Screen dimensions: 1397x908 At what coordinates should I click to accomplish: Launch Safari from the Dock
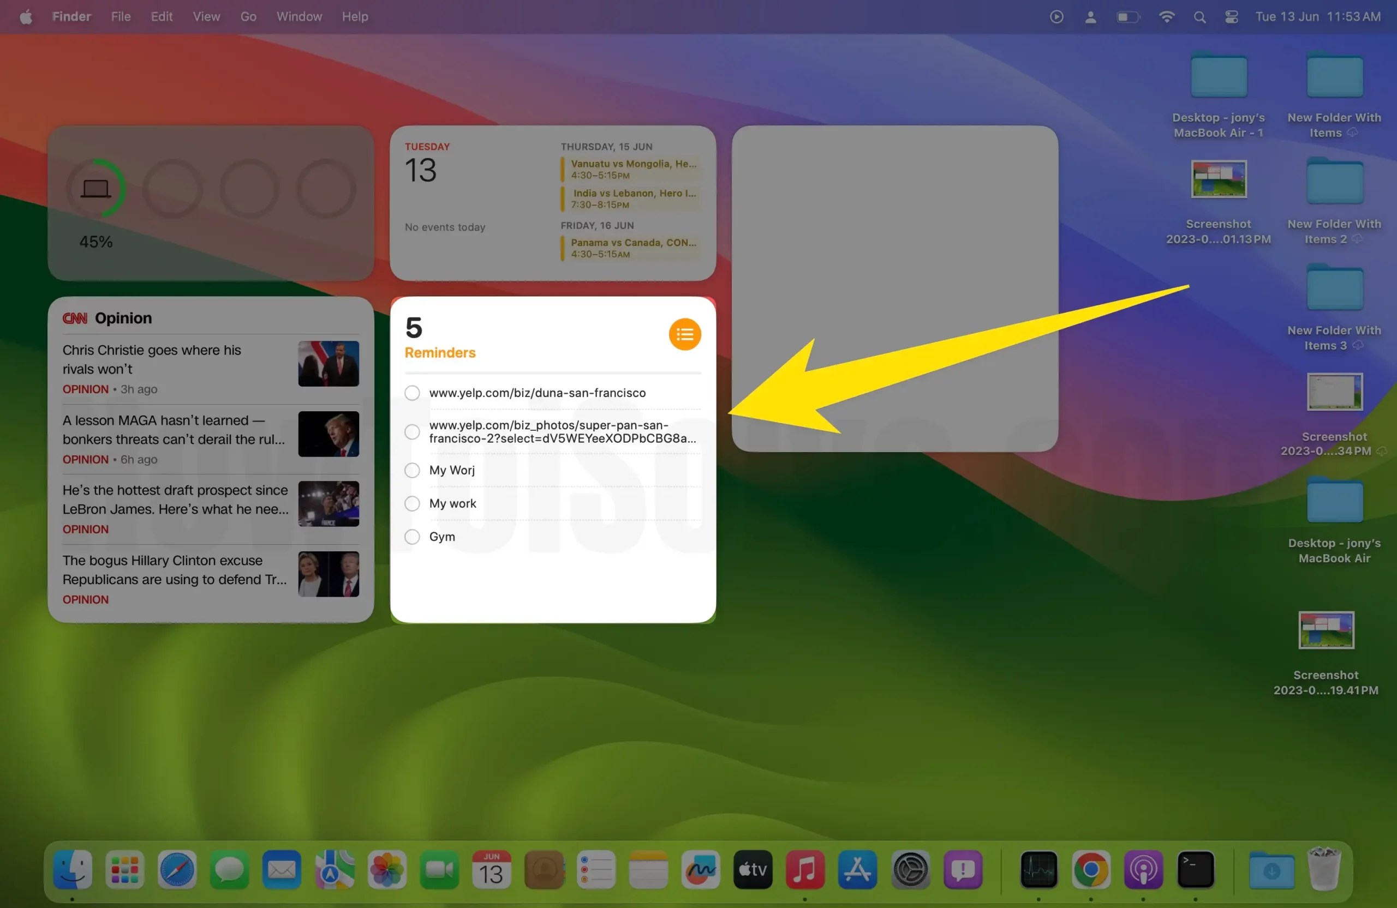[177, 869]
